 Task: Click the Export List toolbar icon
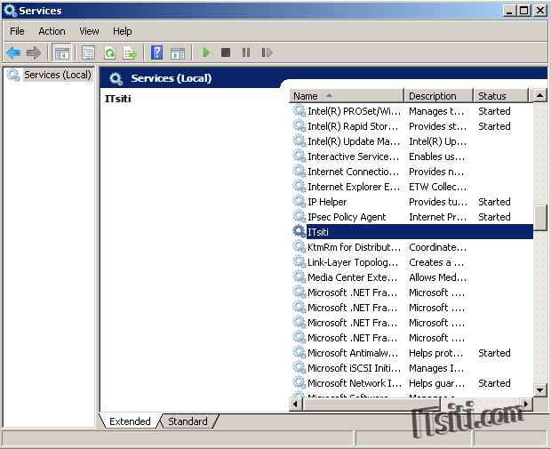[x=130, y=52]
